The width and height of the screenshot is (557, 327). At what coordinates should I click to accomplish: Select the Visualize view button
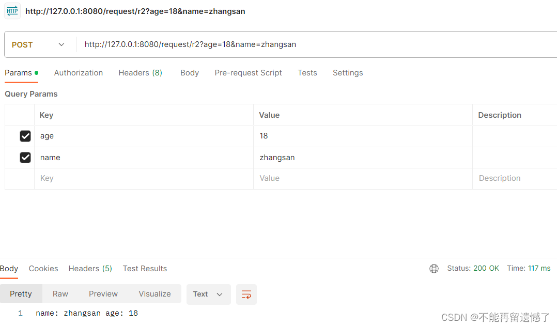tap(155, 294)
